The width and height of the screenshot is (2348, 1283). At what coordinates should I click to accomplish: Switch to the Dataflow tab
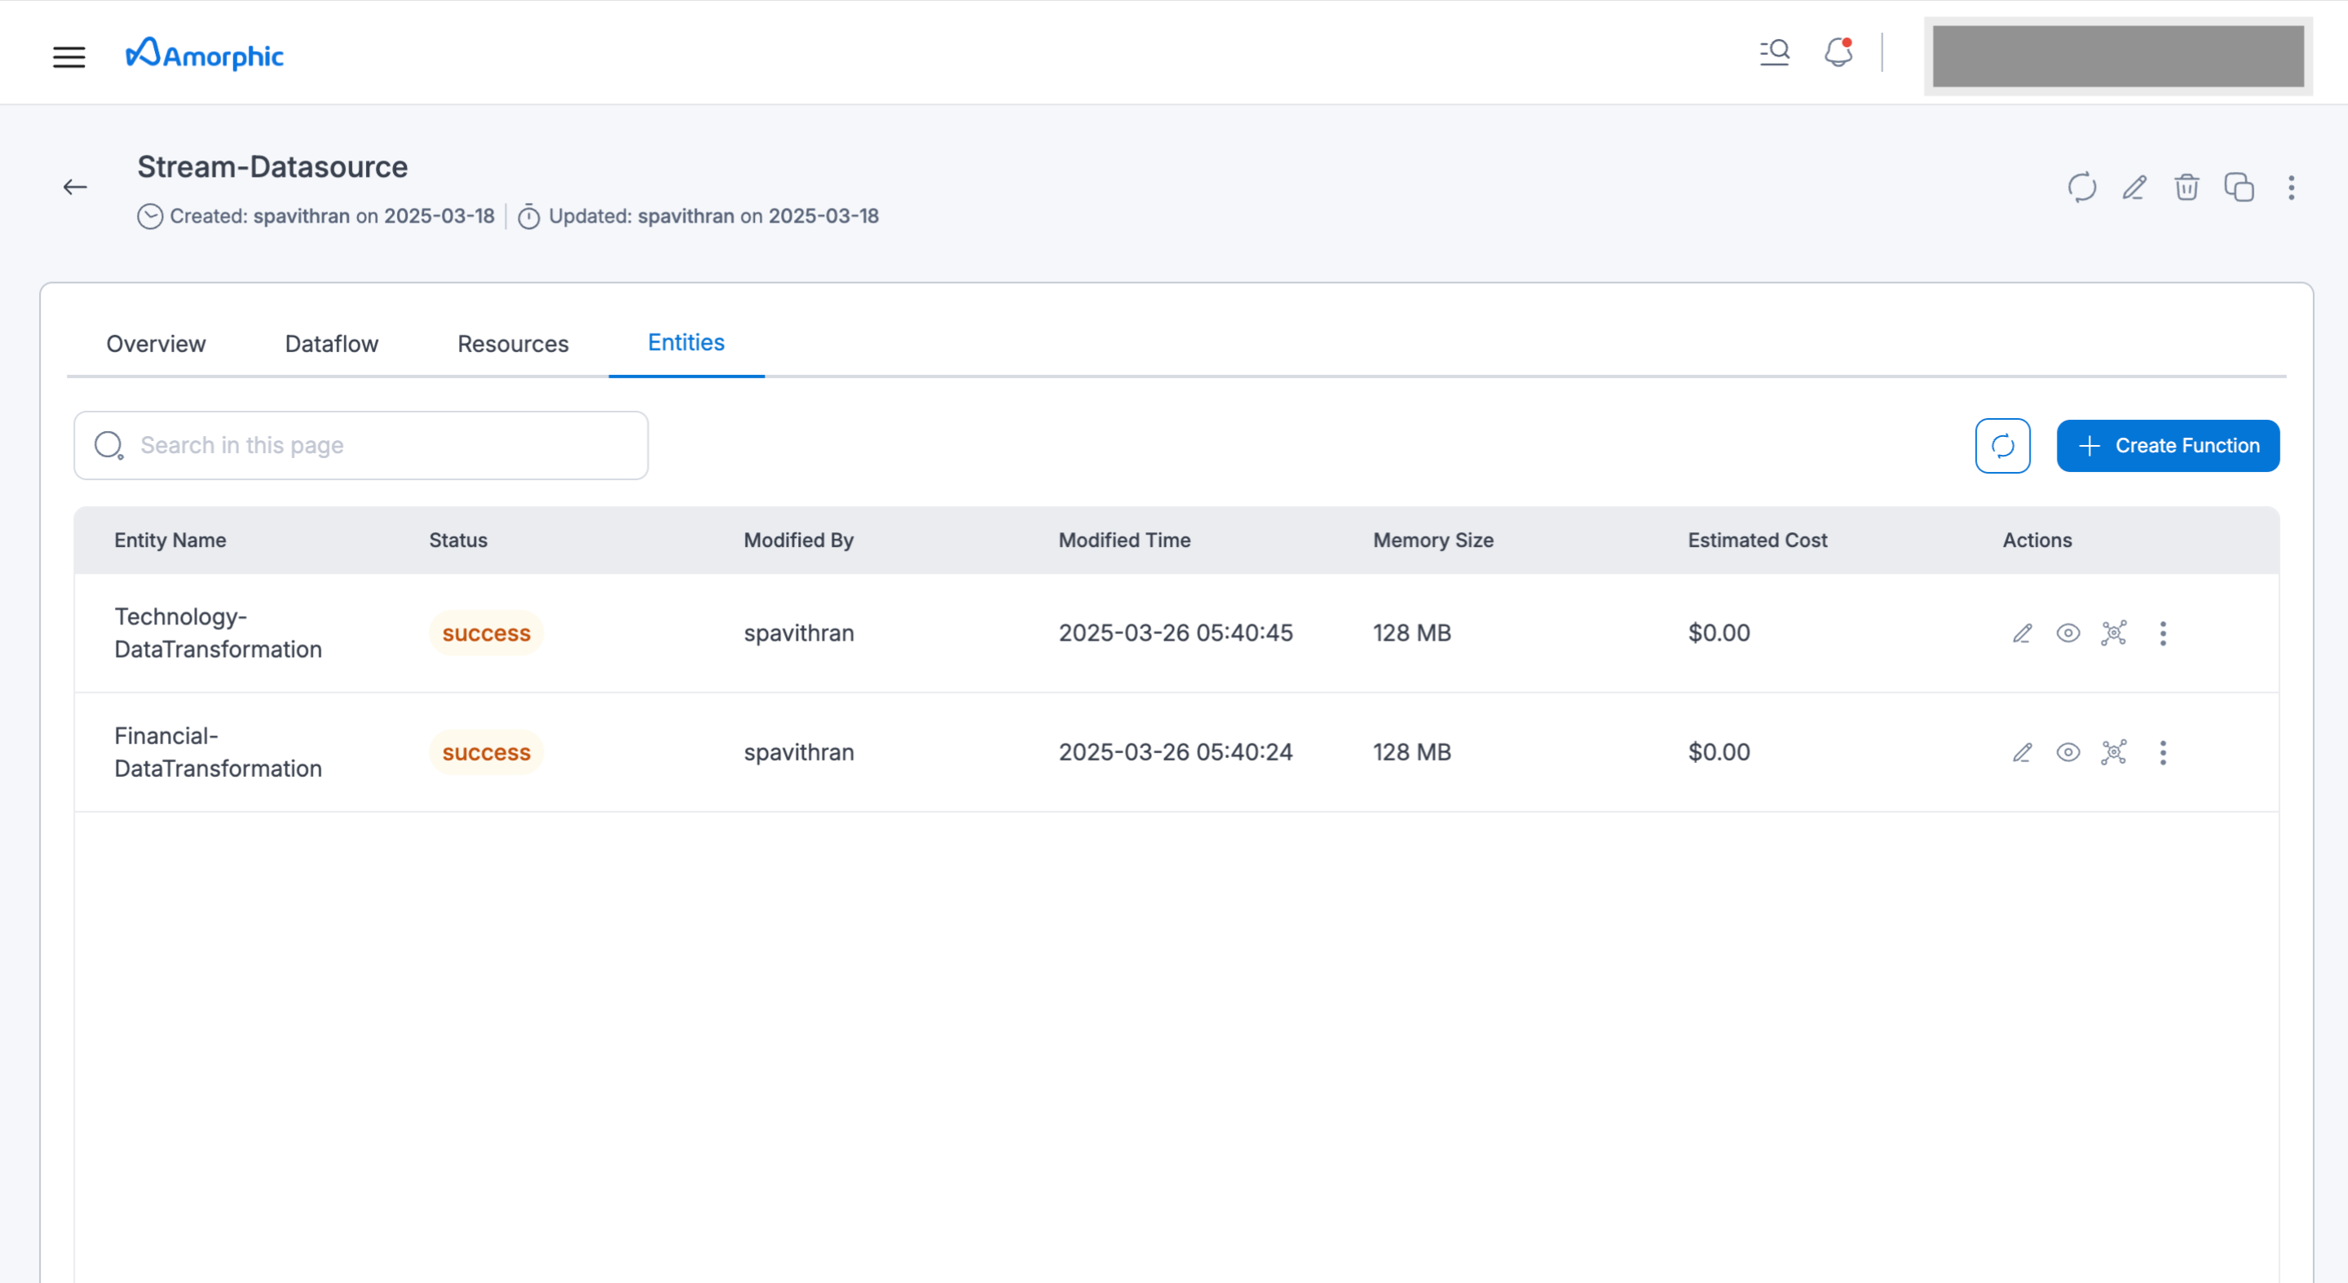(x=331, y=343)
